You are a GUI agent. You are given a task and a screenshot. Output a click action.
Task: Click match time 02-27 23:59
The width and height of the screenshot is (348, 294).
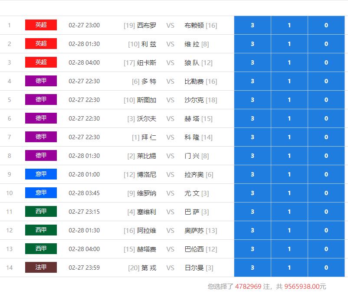84,268
